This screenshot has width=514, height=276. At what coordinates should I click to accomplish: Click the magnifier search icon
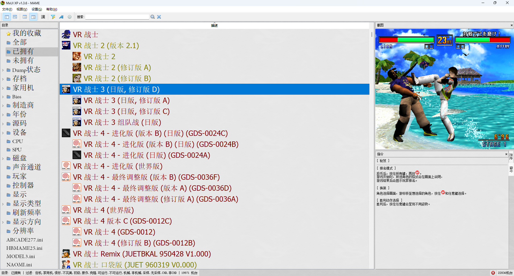[153, 17]
